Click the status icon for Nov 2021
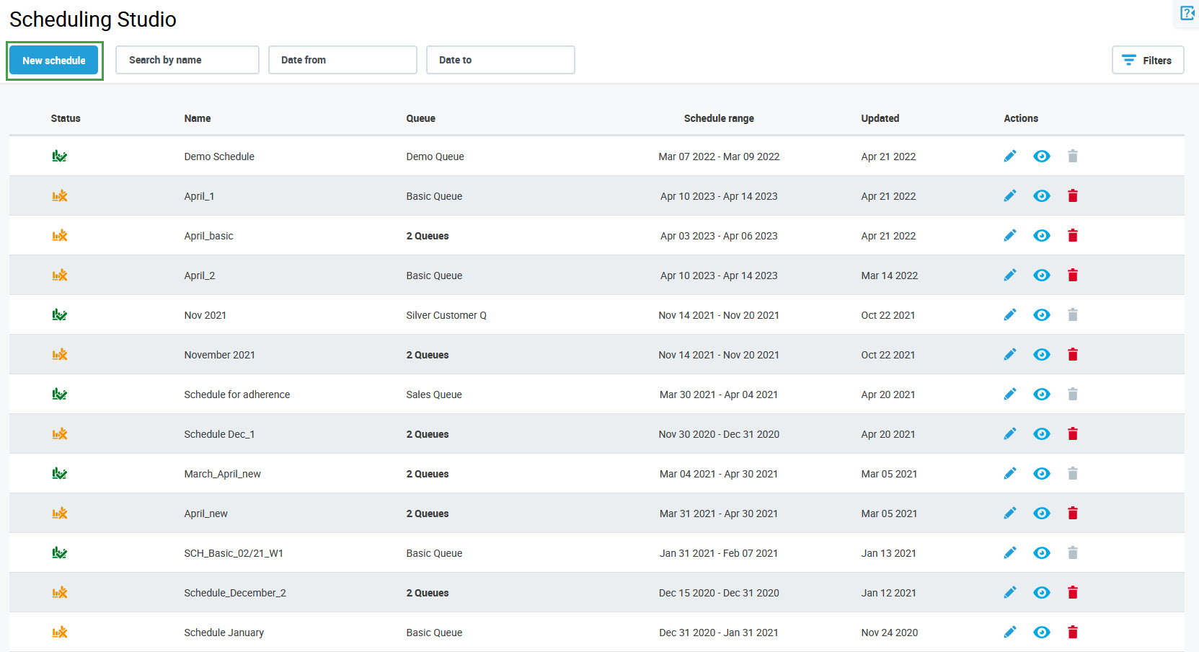This screenshot has width=1199, height=652. (x=60, y=315)
